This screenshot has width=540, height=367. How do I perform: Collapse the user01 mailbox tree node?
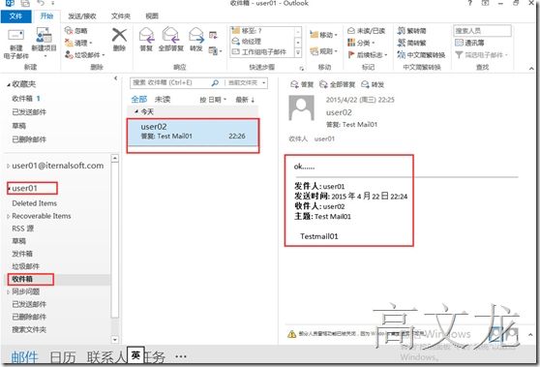click(x=9, y=189)
